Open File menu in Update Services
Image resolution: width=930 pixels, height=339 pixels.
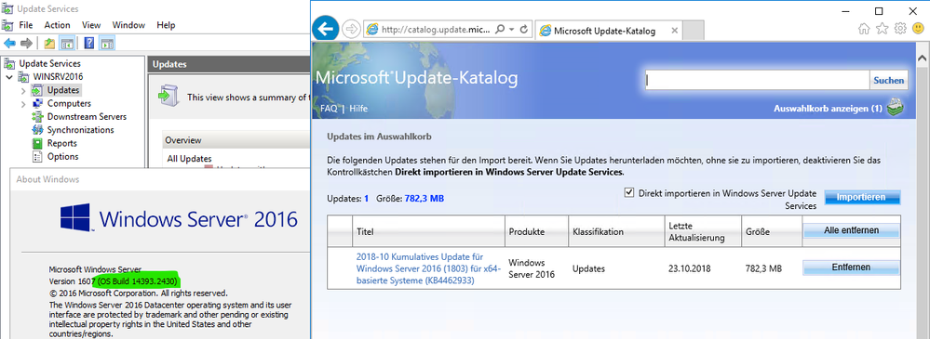(25, 25)
